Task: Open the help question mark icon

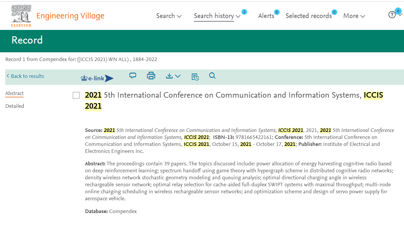Action: point(392,15)
